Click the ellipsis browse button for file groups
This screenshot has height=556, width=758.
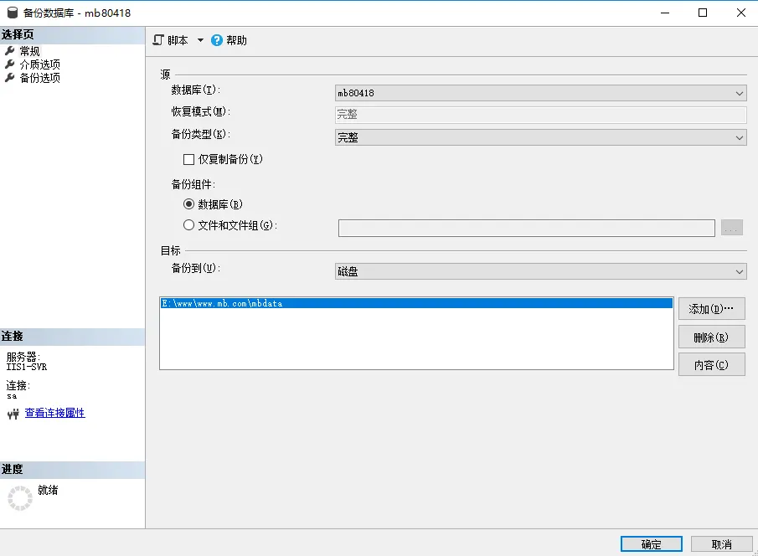[x=731, y=227]
